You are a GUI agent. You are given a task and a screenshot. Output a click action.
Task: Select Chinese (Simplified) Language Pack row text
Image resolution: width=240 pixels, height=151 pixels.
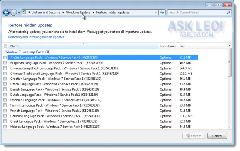[x=64, y=68]
